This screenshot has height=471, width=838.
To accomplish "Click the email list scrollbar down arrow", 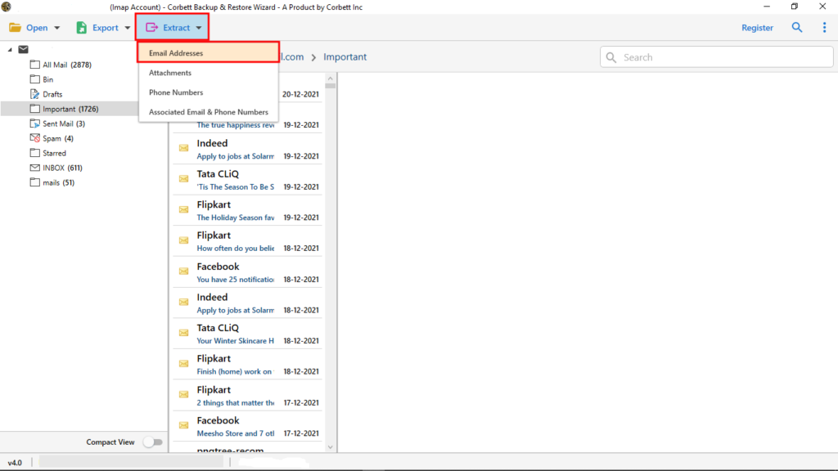I will click(331, 447).
